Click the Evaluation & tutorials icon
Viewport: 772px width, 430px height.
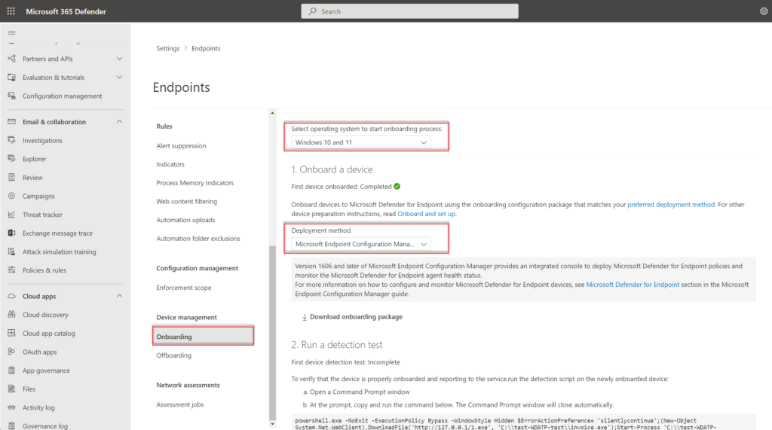12,78
